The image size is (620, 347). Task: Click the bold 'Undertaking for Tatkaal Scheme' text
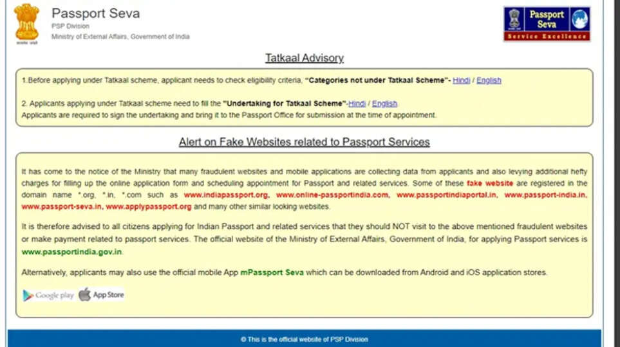coord(285,103)
